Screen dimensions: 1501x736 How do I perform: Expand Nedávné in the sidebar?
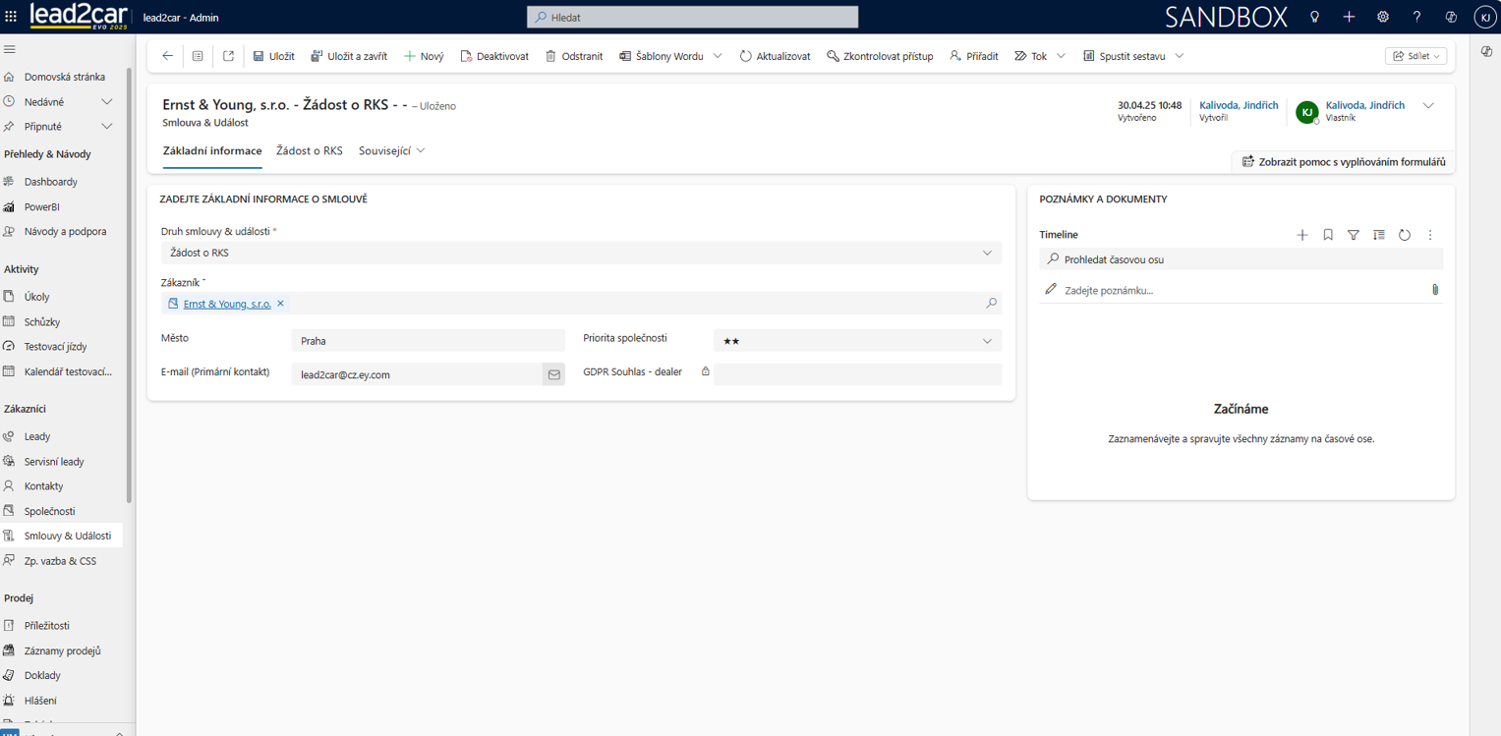(x=107, y=102)
